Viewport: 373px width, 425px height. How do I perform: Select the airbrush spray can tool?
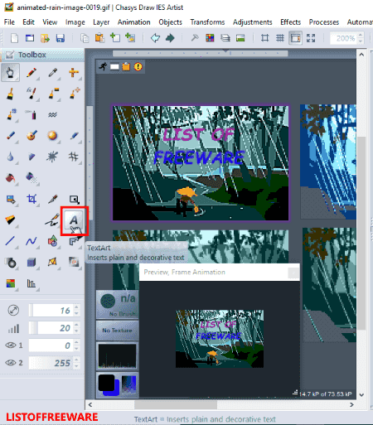point(31,114)
